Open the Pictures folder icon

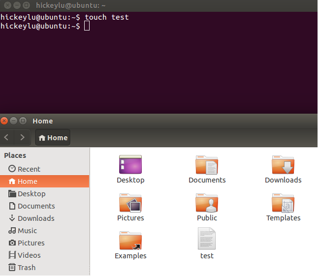tap(130, 203)
